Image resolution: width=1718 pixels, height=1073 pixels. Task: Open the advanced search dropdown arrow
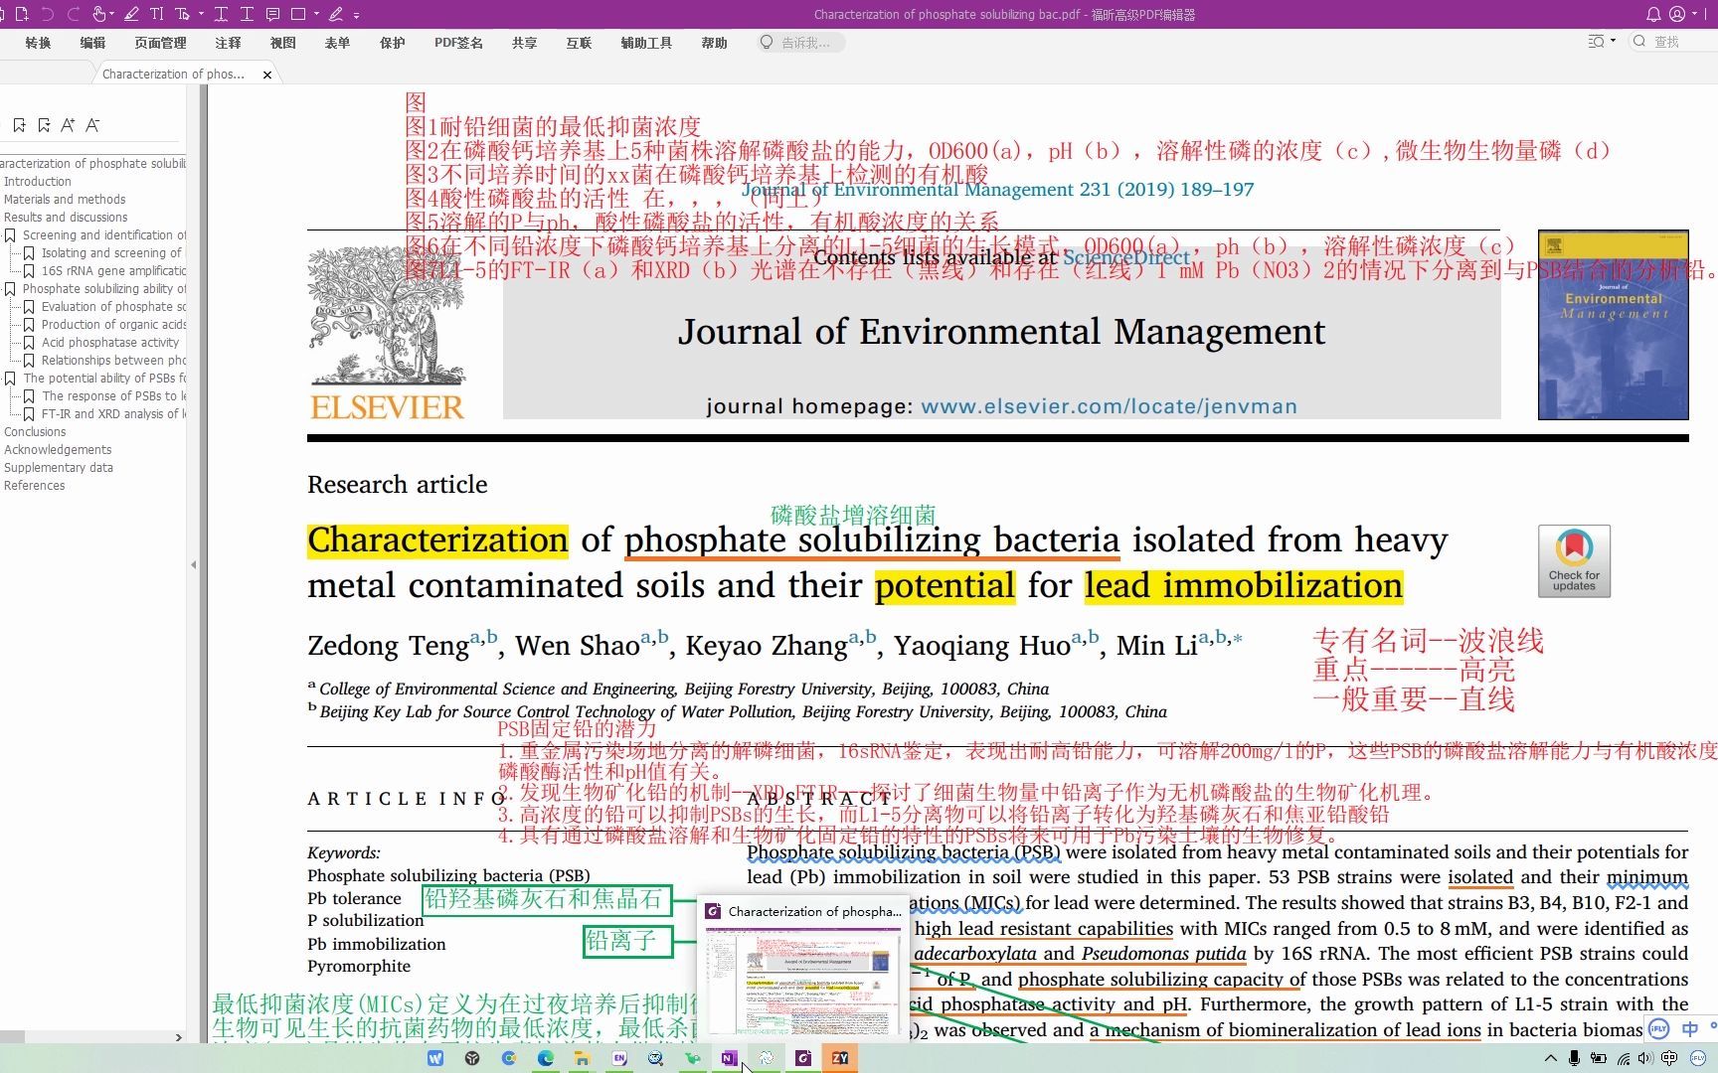1613,42
